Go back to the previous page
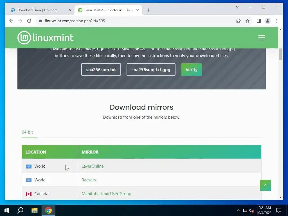This screenshot has width=288, height=216. click(11, 21)
